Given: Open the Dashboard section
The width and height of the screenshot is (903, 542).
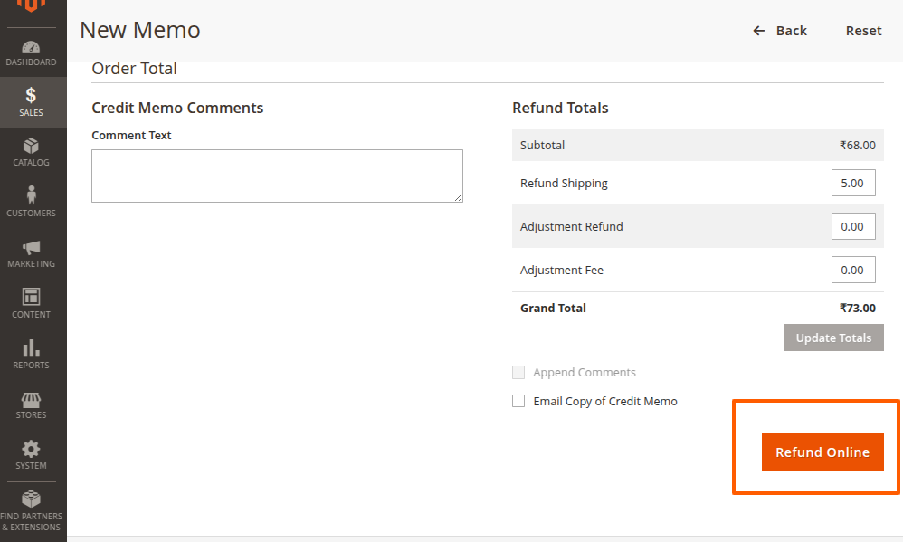Looking at the screenshot, I should click(32, 50).
